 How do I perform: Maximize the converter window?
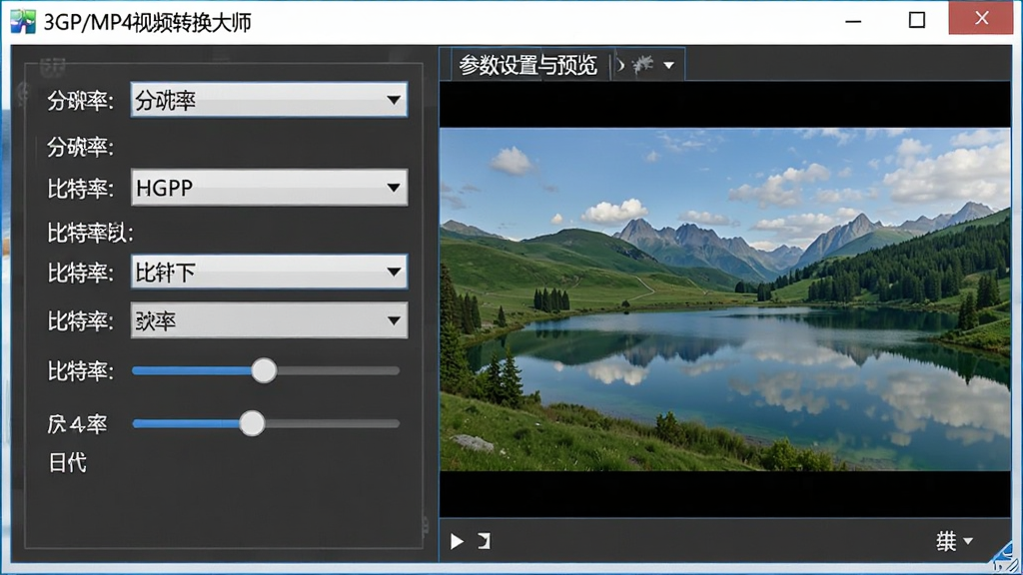pyautogui.click(x=917, y=20)
